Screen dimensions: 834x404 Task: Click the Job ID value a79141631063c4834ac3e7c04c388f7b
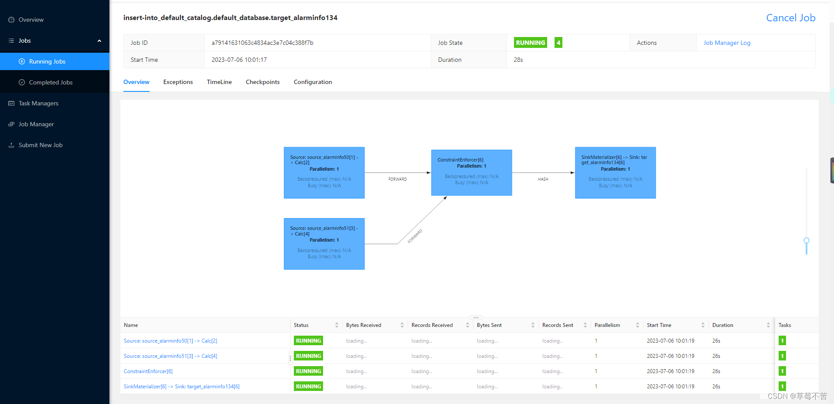(x=262, y=43)
